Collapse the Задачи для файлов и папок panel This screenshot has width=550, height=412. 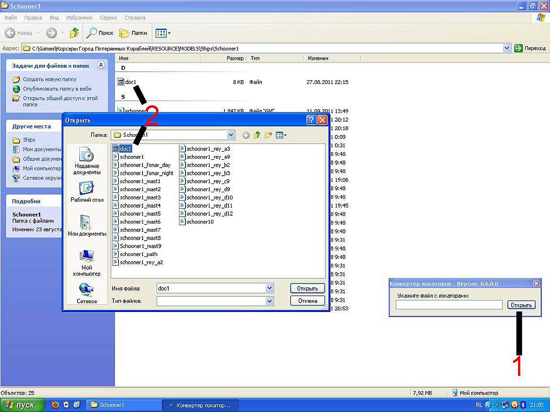(101, 65)
